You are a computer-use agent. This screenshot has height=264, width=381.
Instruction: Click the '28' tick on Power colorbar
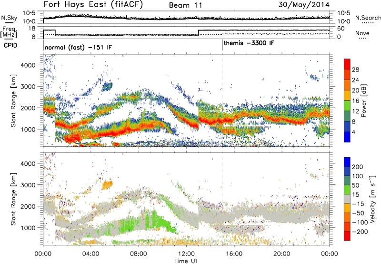(355, 70)
